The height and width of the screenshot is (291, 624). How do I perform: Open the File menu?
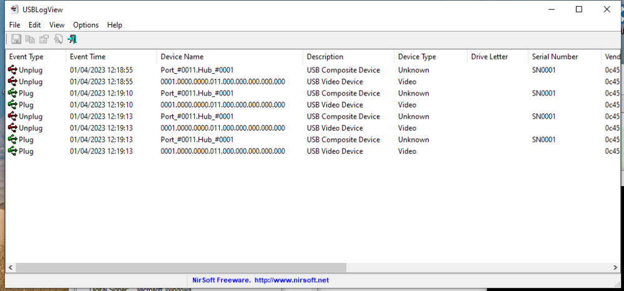click(x=15, y=25)
